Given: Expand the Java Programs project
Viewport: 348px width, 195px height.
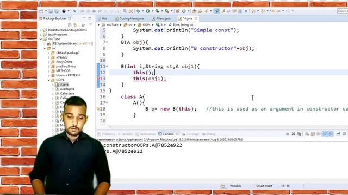Looking at the screenshot, I should (x=41, y=35).
